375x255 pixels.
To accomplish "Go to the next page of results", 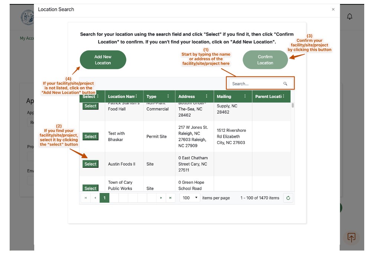I will coord(161,198).
